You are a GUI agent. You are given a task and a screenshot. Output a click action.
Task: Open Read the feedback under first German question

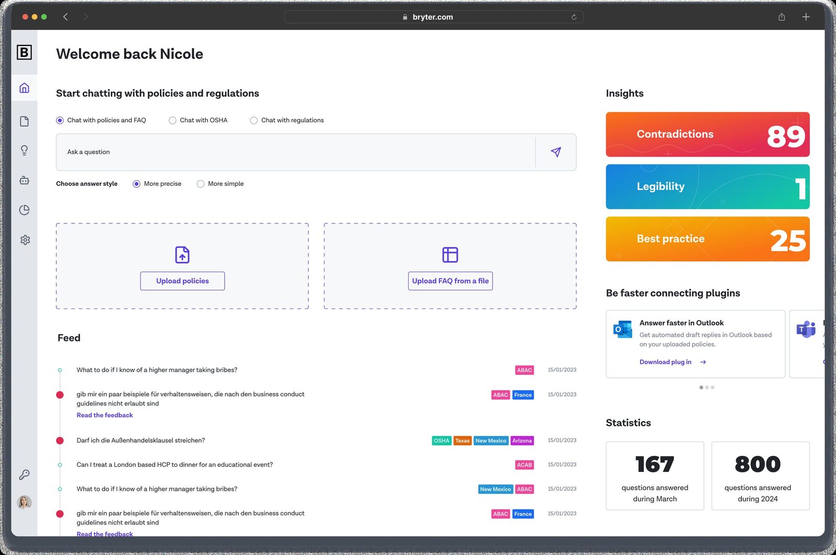(x=104, y=415)
